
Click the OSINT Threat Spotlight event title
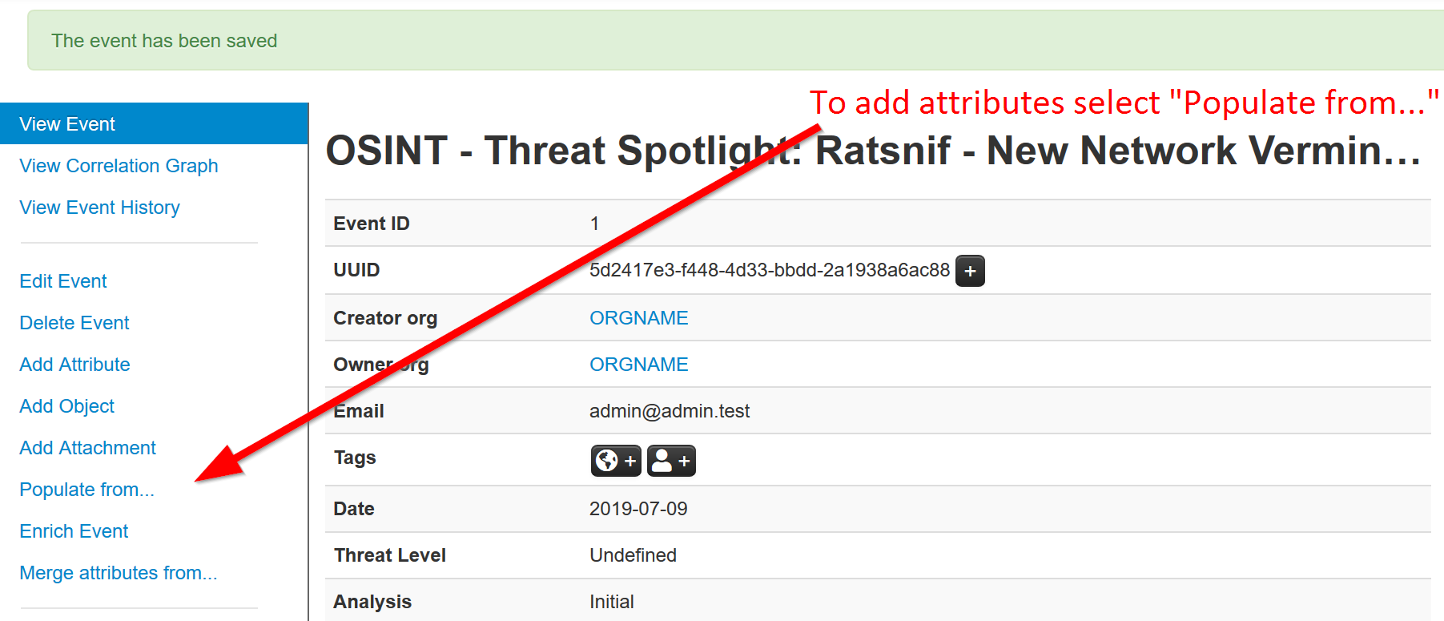click(x=873, y=151)
